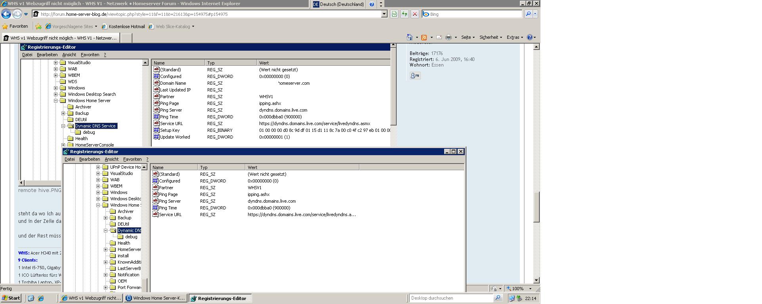Open the ? help menu in lower editor
This screenshot has height=304, width=762.
coord(147,159)
